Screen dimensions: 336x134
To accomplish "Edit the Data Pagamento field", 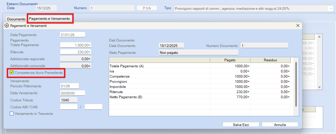I will coord(73,35).
